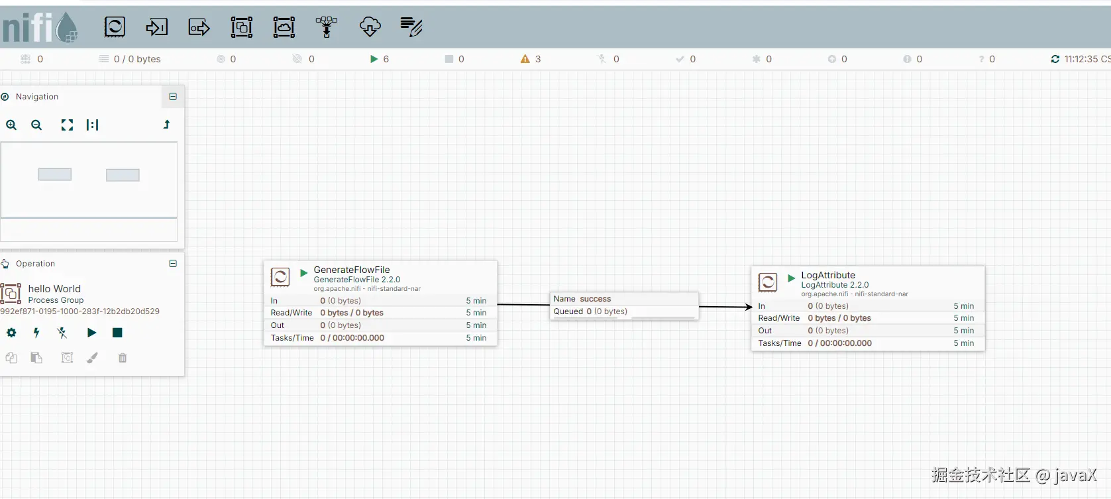The image size is (1111, 499).
Task: Fit the flow to the screen
Action: coord(67,125)
